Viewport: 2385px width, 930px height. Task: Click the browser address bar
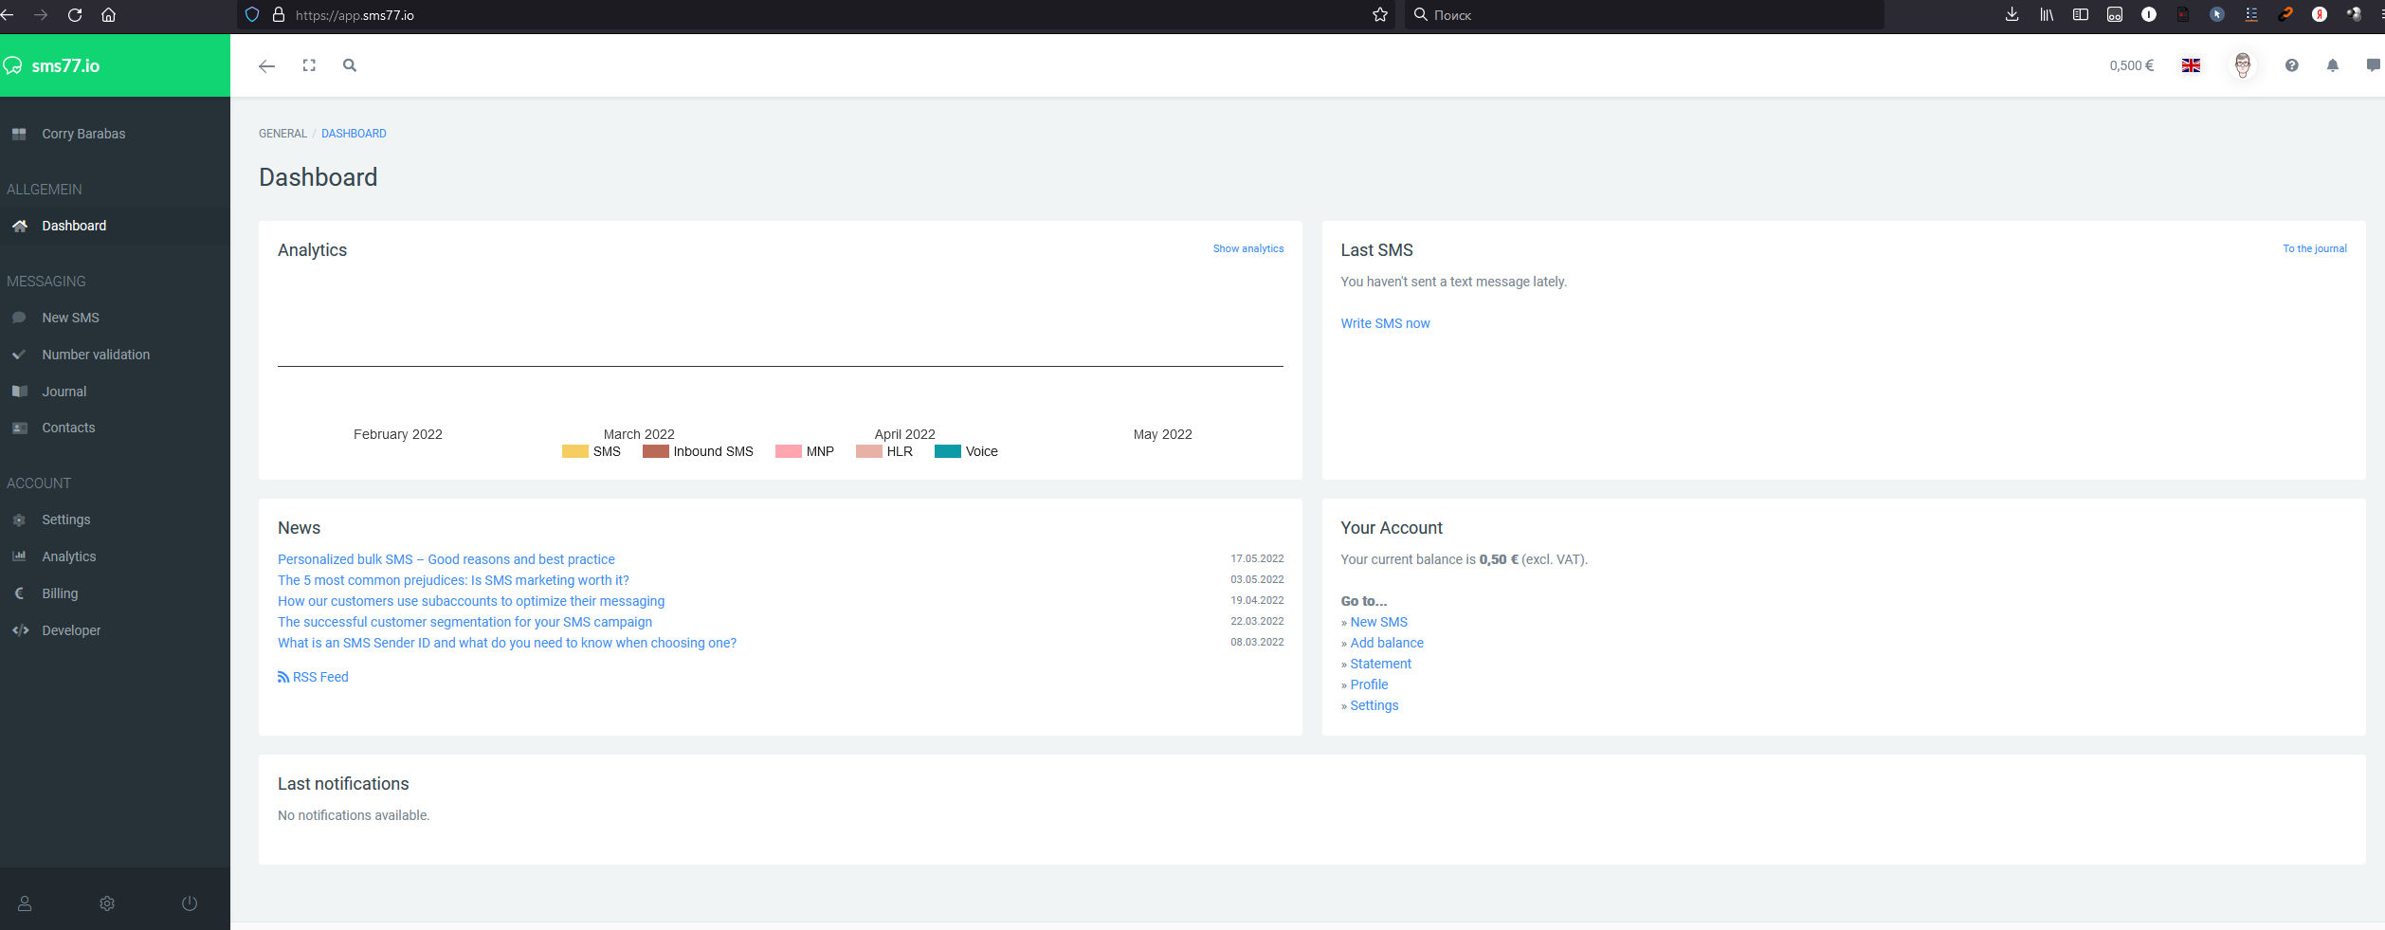(806, 15)
